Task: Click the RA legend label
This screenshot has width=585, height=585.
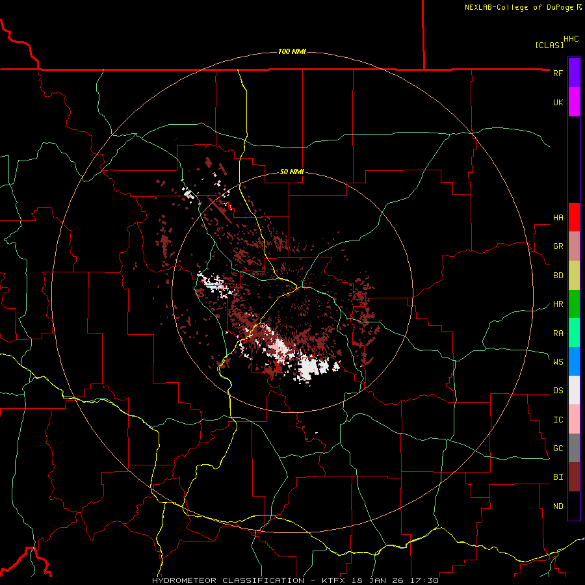Action: (558, 333)
